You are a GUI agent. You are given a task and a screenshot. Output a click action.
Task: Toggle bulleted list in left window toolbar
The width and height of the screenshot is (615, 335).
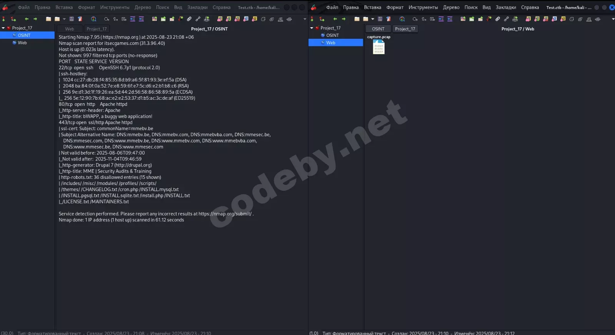106,19
